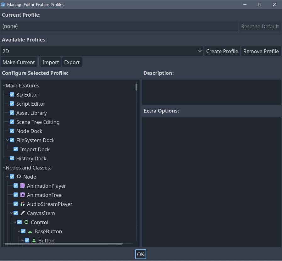Uncheck the Asset Library feature
282x261 pixels.
tap(12, 113)
